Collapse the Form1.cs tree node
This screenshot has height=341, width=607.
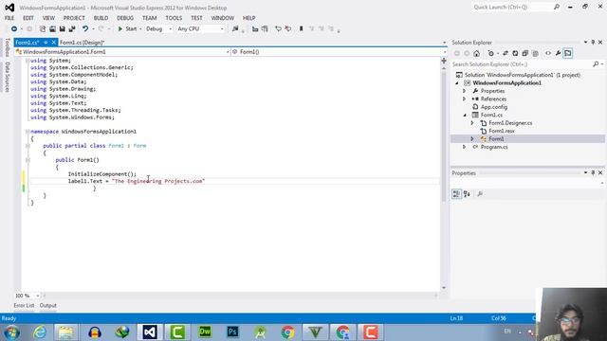click(x=465, y=116)
